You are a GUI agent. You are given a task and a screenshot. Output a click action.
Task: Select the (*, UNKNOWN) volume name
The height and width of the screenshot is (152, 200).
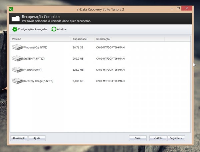32,70
